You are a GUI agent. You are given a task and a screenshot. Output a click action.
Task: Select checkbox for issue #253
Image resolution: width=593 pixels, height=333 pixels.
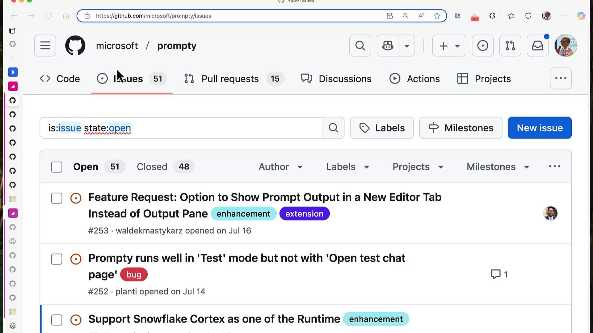[57, 198]
